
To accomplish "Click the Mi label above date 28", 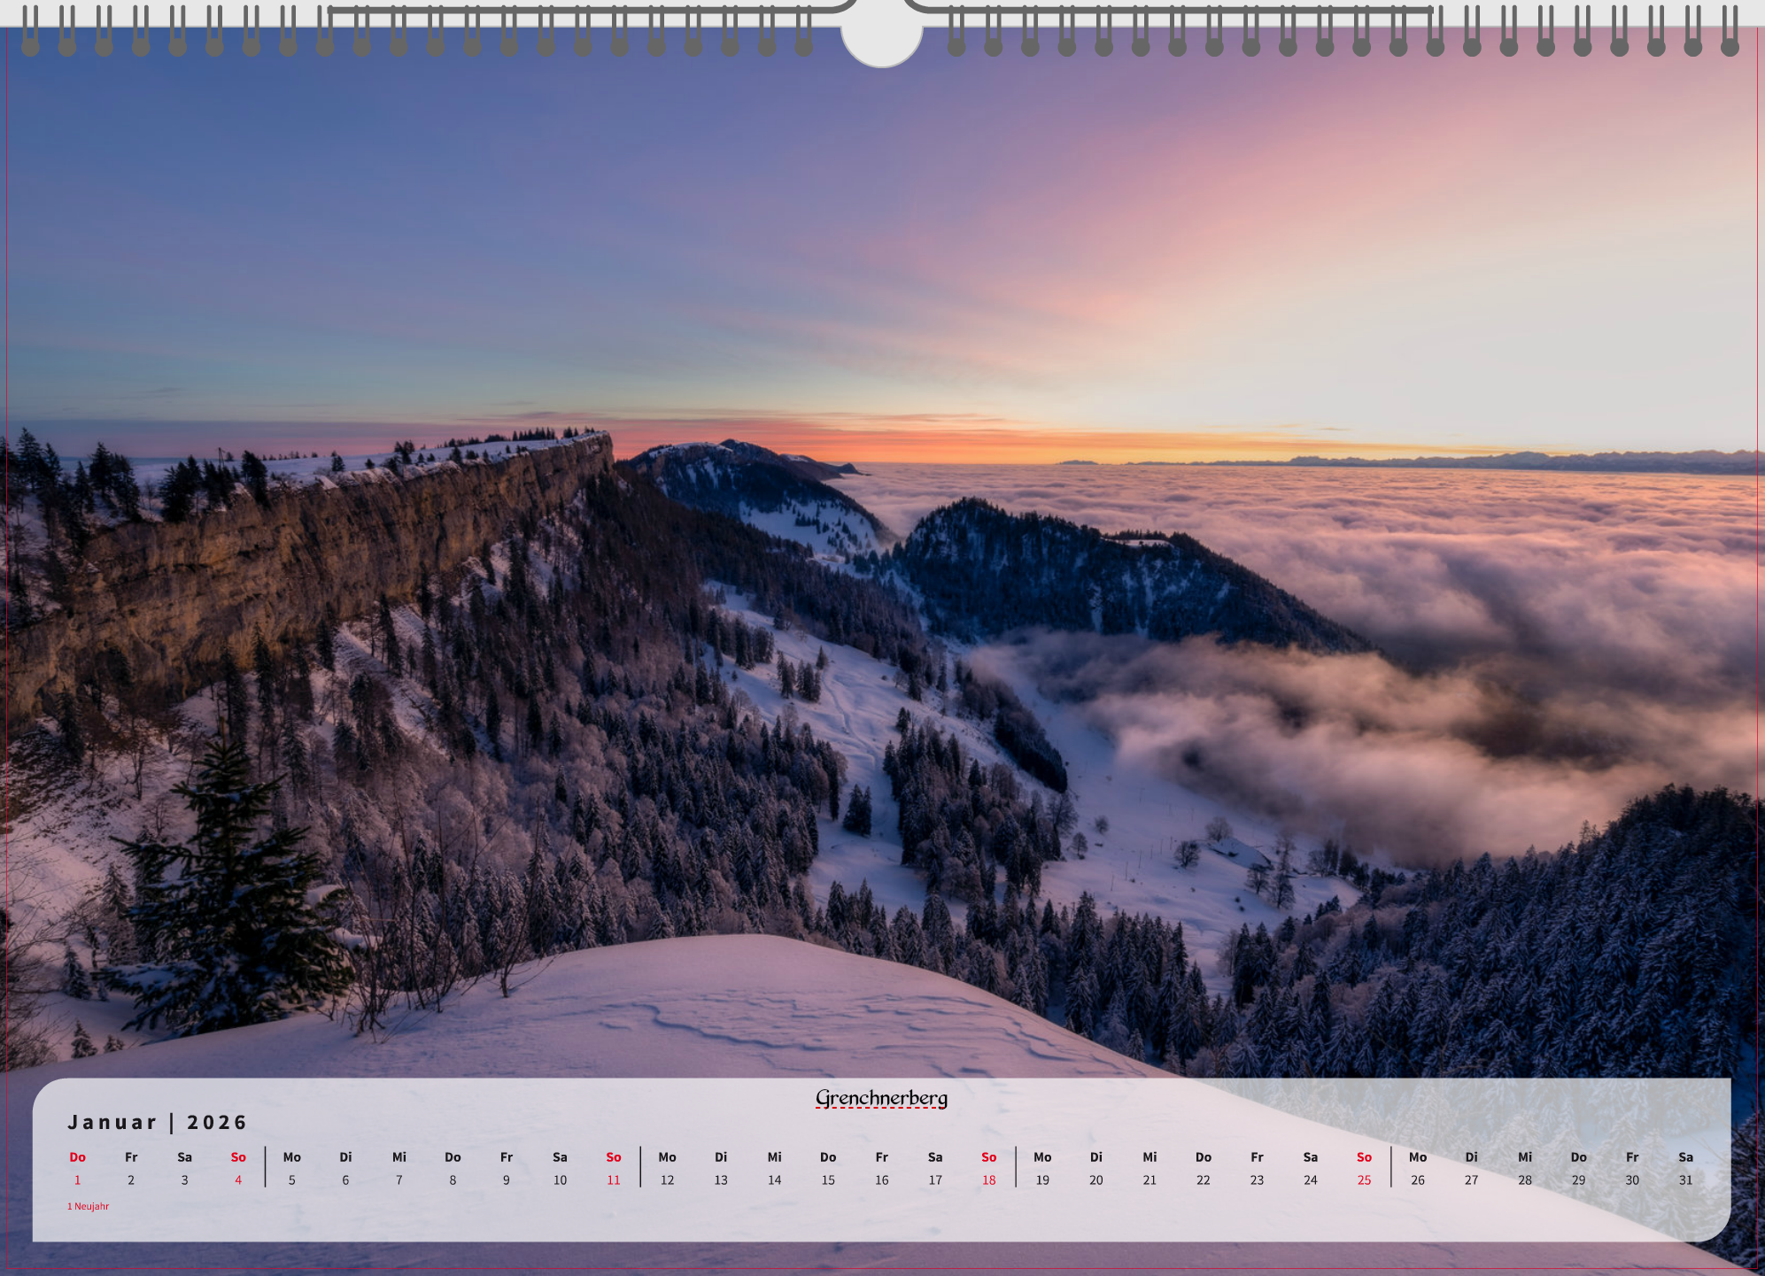I will [1525, 1157].
